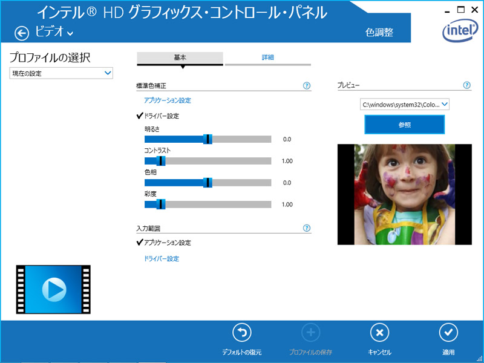This screenshot has width=484, height=363.
Task: Select ドライバー設定 under 入力範囲
Action: pyautogui.click(x=162, y=259)
